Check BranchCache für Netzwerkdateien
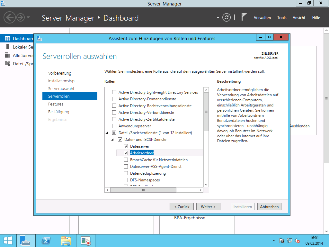Viewport: 329px width, 247px height. (x=126, y=160)
